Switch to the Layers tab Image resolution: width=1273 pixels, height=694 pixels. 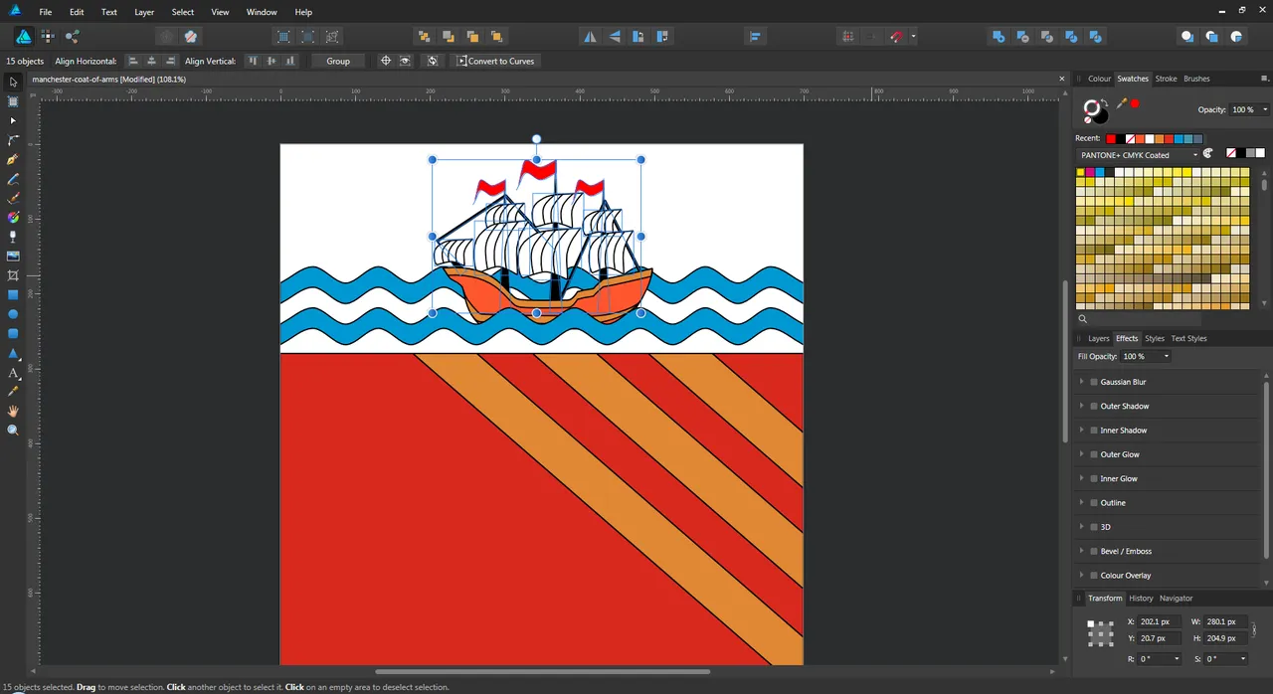point(1098,338)
